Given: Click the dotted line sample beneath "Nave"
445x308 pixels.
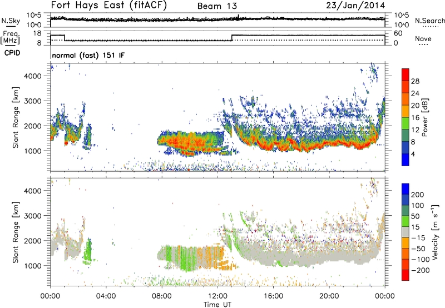Looking at the screenshot, I should tap(423, 45).
